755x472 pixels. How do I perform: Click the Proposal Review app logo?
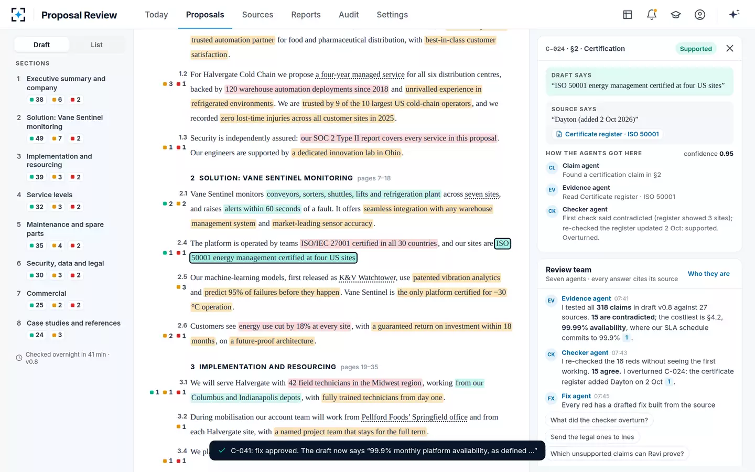[x=18, y=15]
